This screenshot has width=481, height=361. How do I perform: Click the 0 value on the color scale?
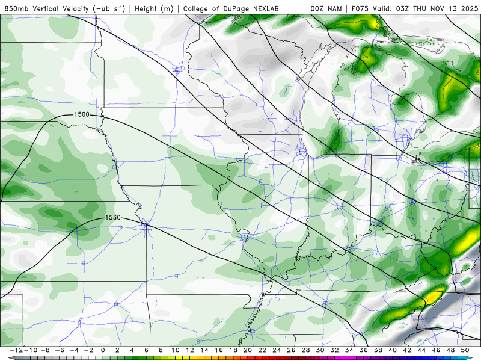tap(103, 350)
